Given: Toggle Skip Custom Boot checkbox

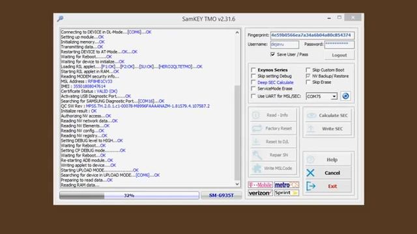Looking at the screenshot, I should coord(308,70).
